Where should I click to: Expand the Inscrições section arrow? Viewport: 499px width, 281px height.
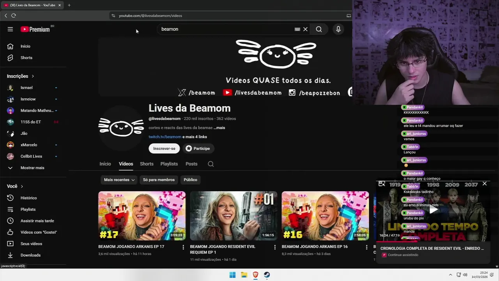tap(33, 76)
